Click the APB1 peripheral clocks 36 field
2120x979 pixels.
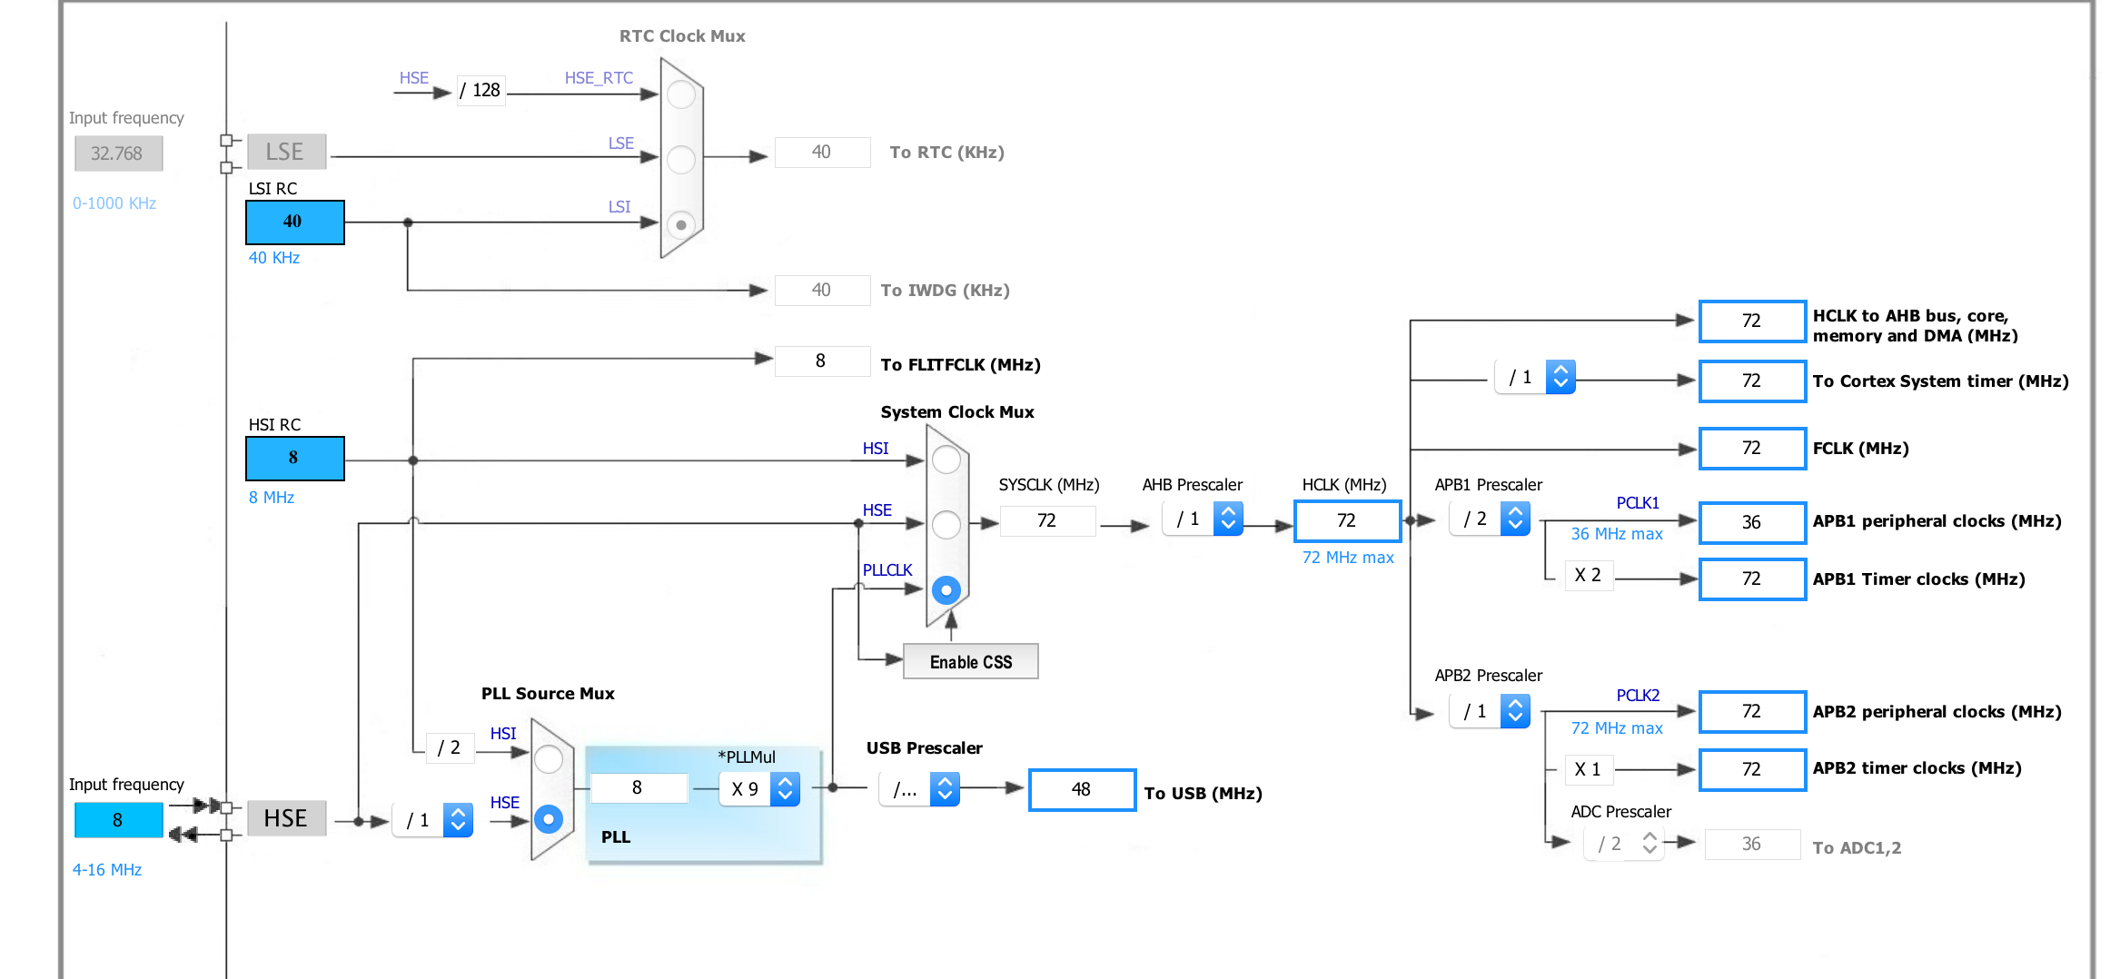(x=1752, y=522)
